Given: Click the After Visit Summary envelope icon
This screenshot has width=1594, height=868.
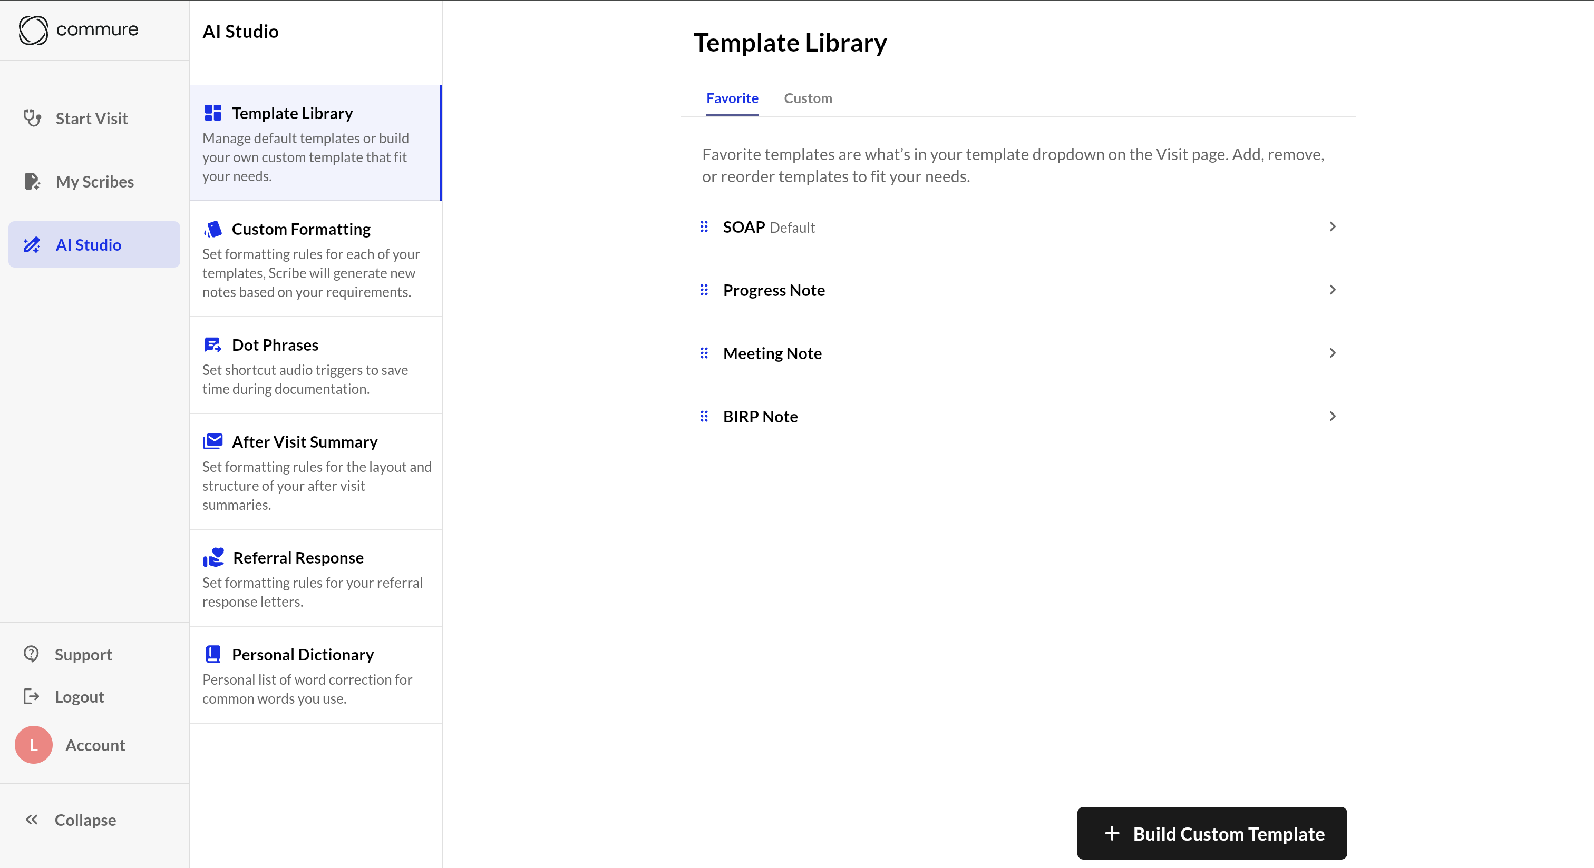Looking at the screenshot, I should [213, 441].
